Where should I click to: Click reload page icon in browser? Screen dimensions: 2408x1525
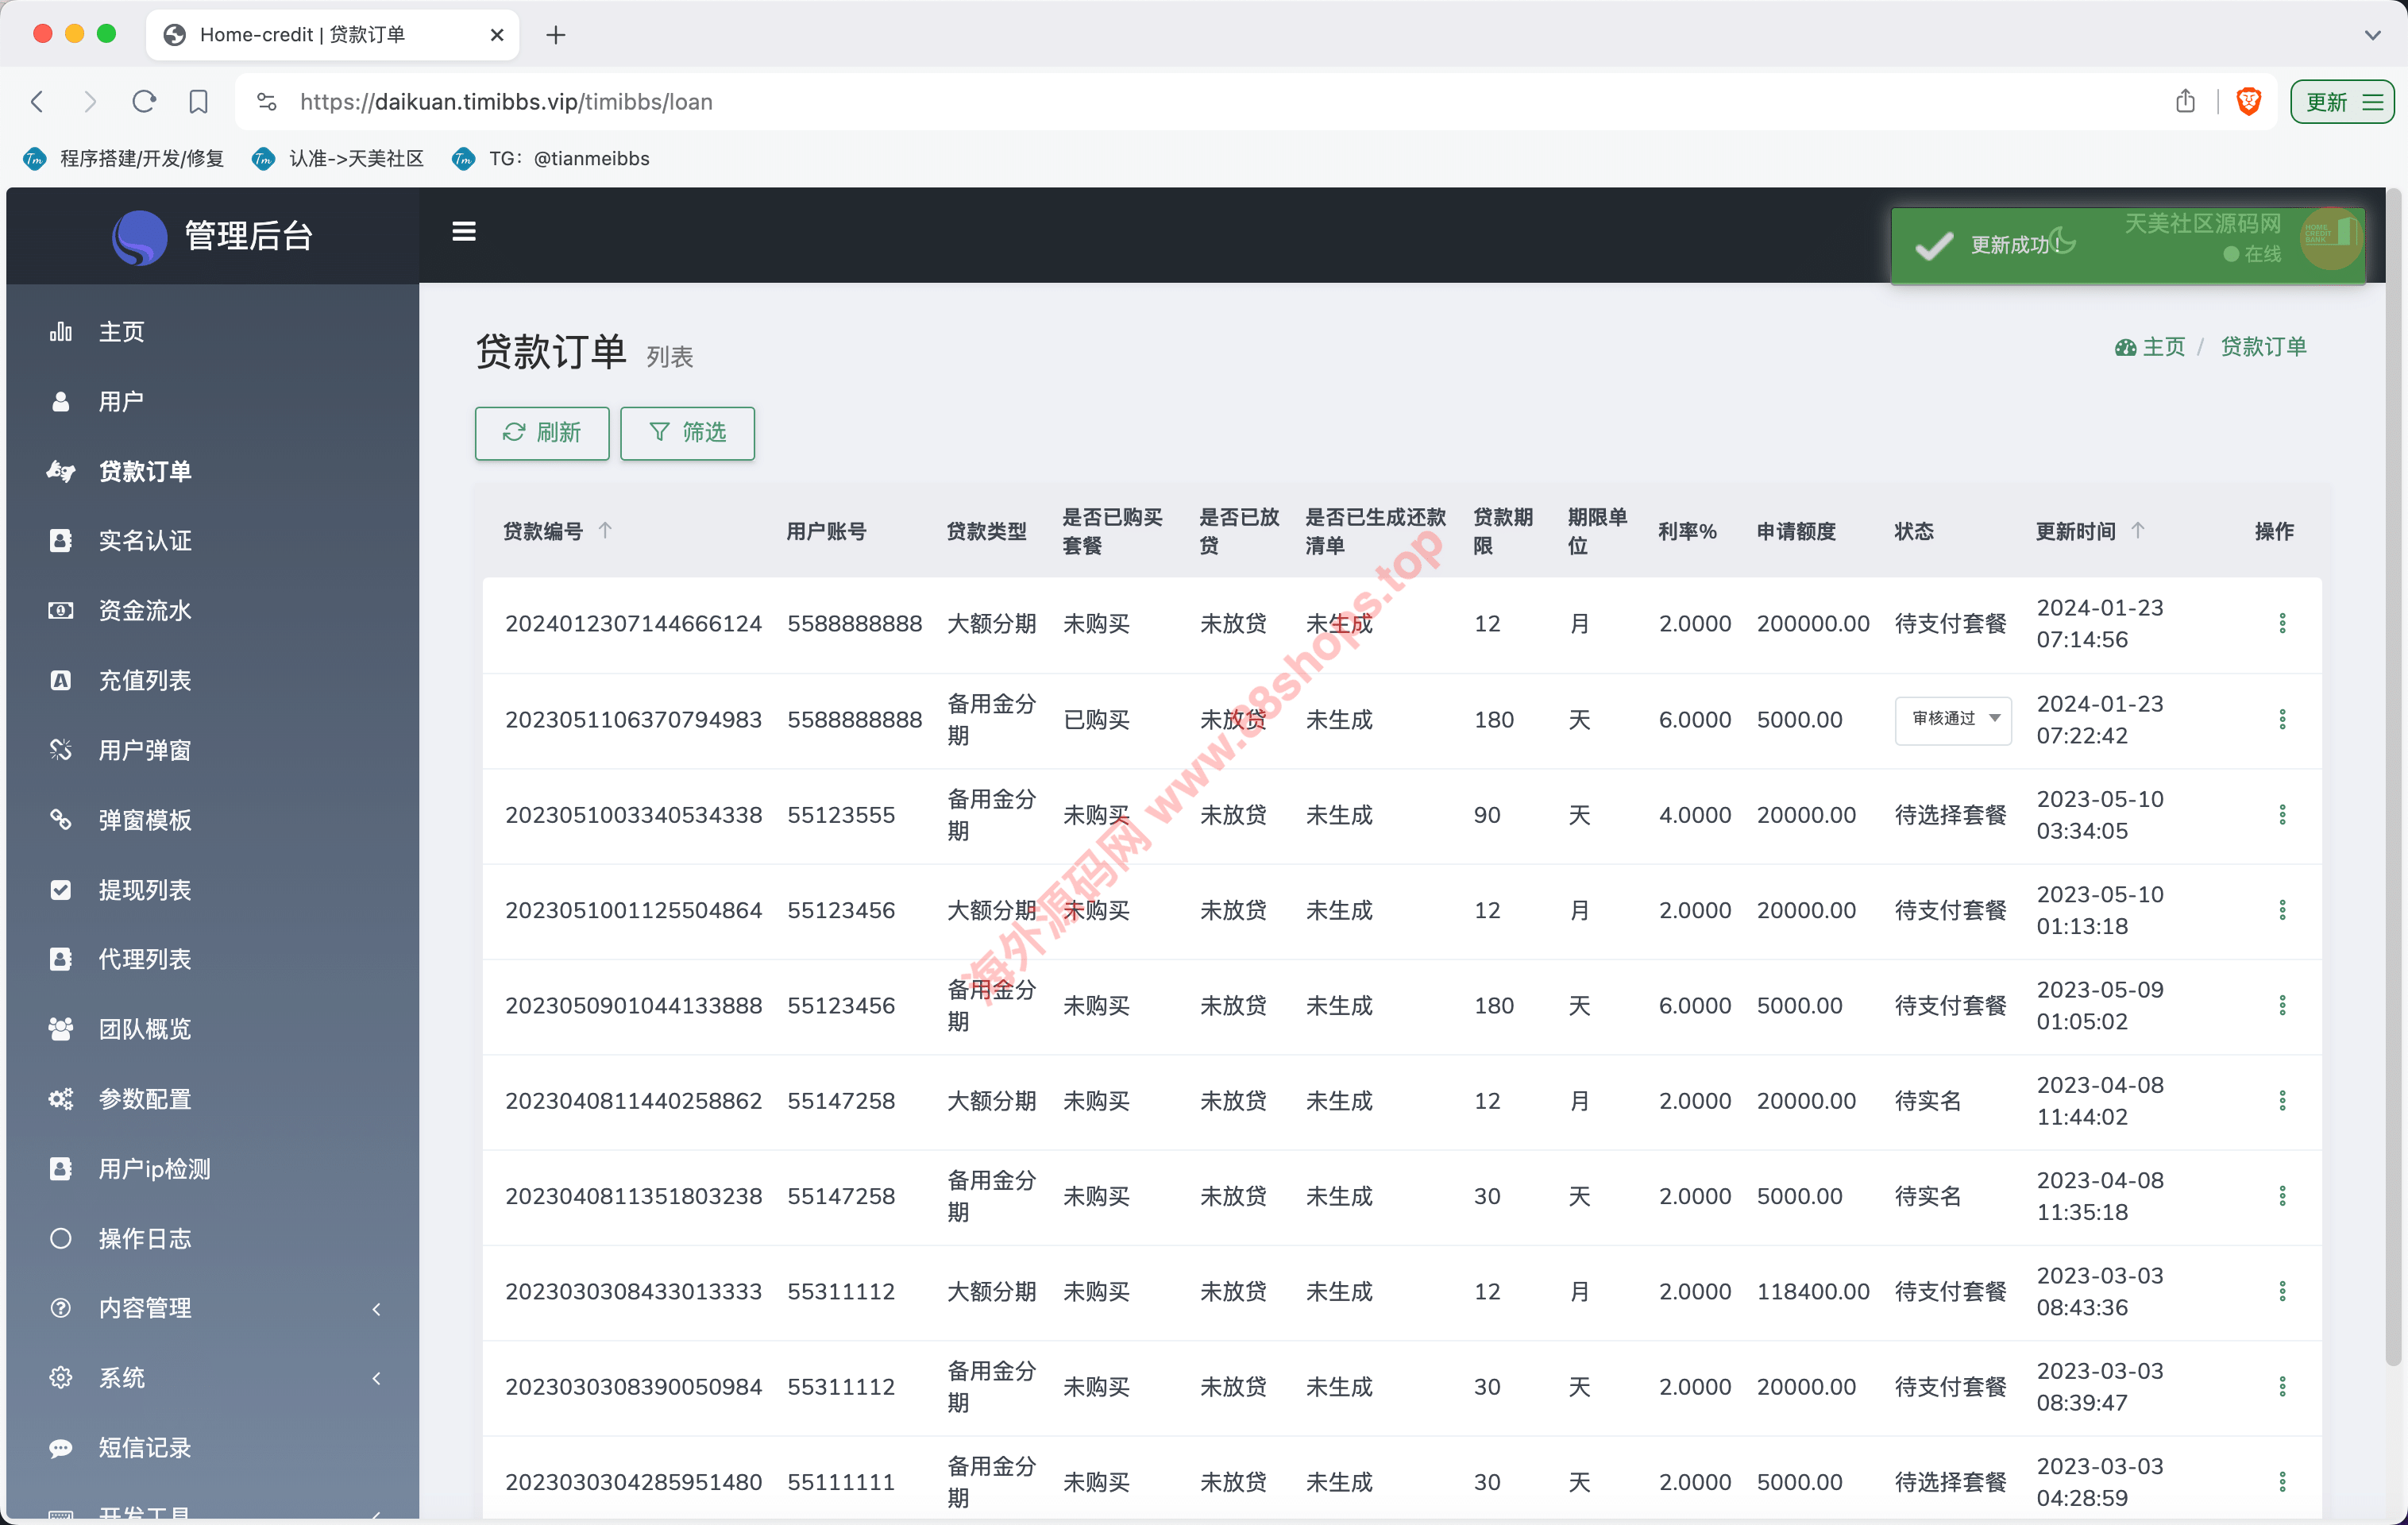[144, 101]
